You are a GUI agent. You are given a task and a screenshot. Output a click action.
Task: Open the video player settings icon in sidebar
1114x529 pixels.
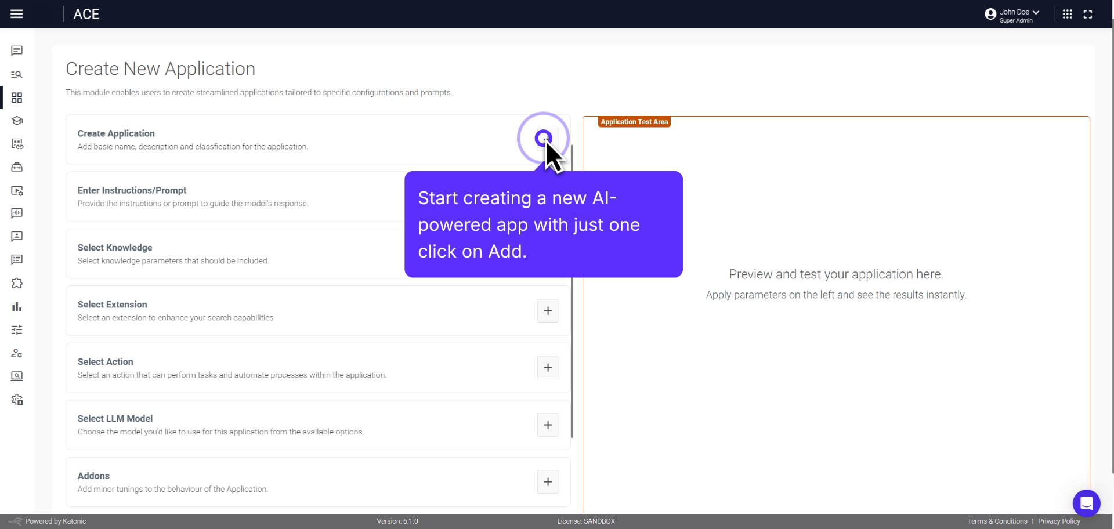point(17,191)
